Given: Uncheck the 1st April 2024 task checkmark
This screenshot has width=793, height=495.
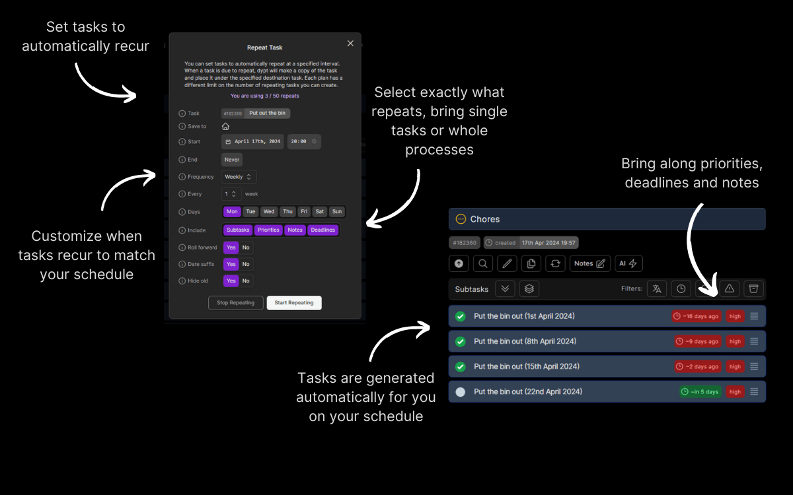Looking at the screenshot, I should pyautogui.click(x=461, y=316).
